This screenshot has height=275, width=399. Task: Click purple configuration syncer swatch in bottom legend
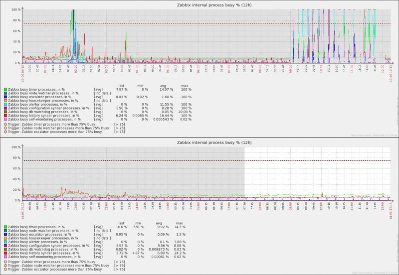(x=5, y=245)
